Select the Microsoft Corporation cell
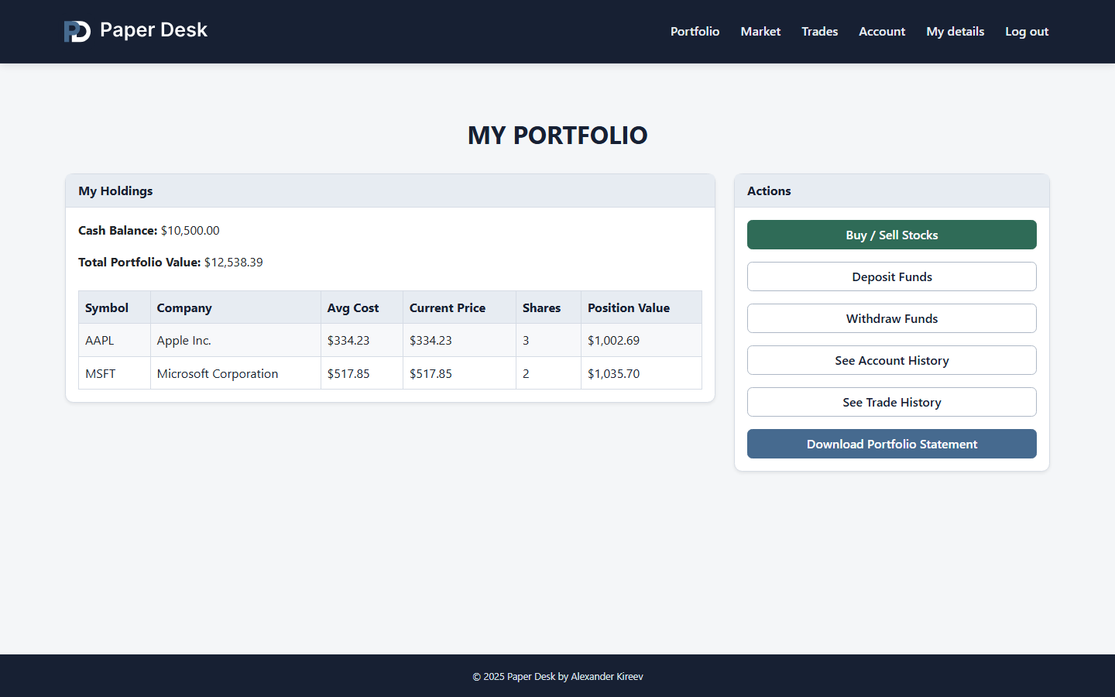Screen dimensions: 1115x697 tap(235, 373)
